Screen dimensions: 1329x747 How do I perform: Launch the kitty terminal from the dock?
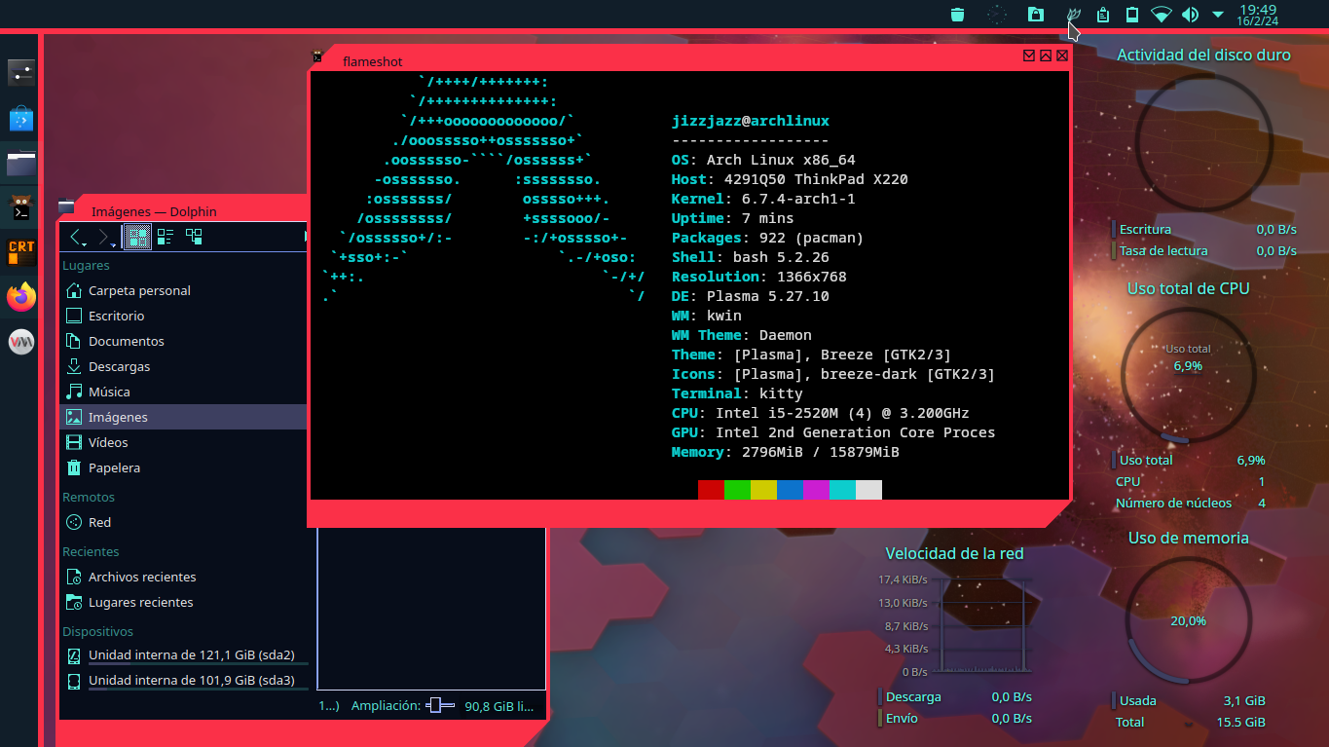coord(20,207)
